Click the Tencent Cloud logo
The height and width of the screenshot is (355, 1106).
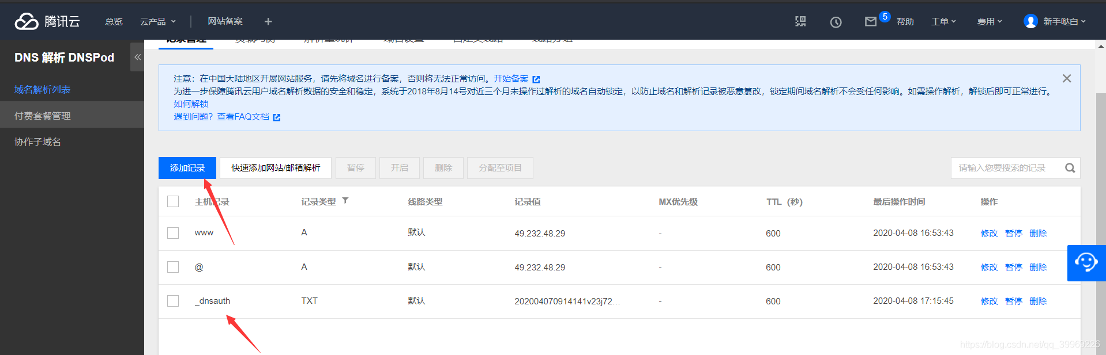[x=47, y=21]
